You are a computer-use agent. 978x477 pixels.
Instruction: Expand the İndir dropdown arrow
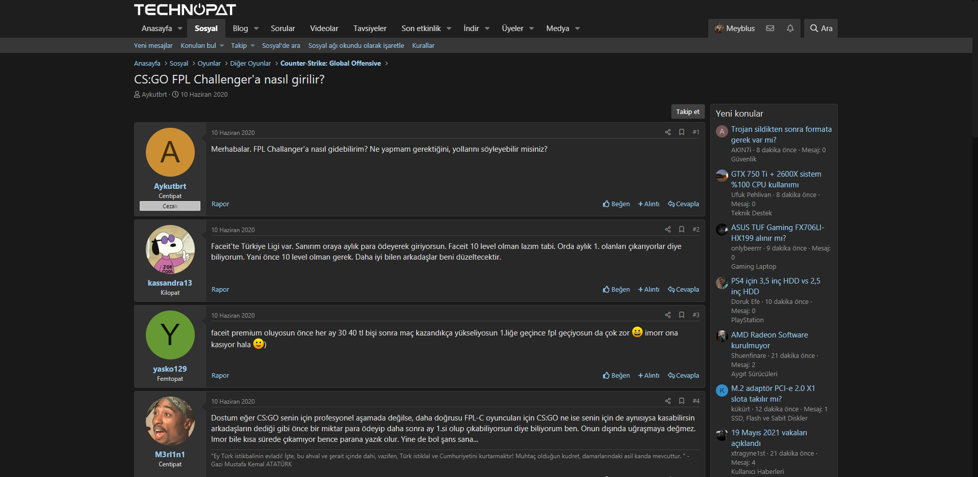pyautogui.click(x=487, y=29)
